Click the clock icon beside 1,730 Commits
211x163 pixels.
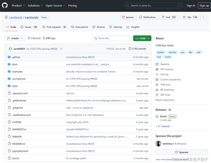tap(130, 49)
